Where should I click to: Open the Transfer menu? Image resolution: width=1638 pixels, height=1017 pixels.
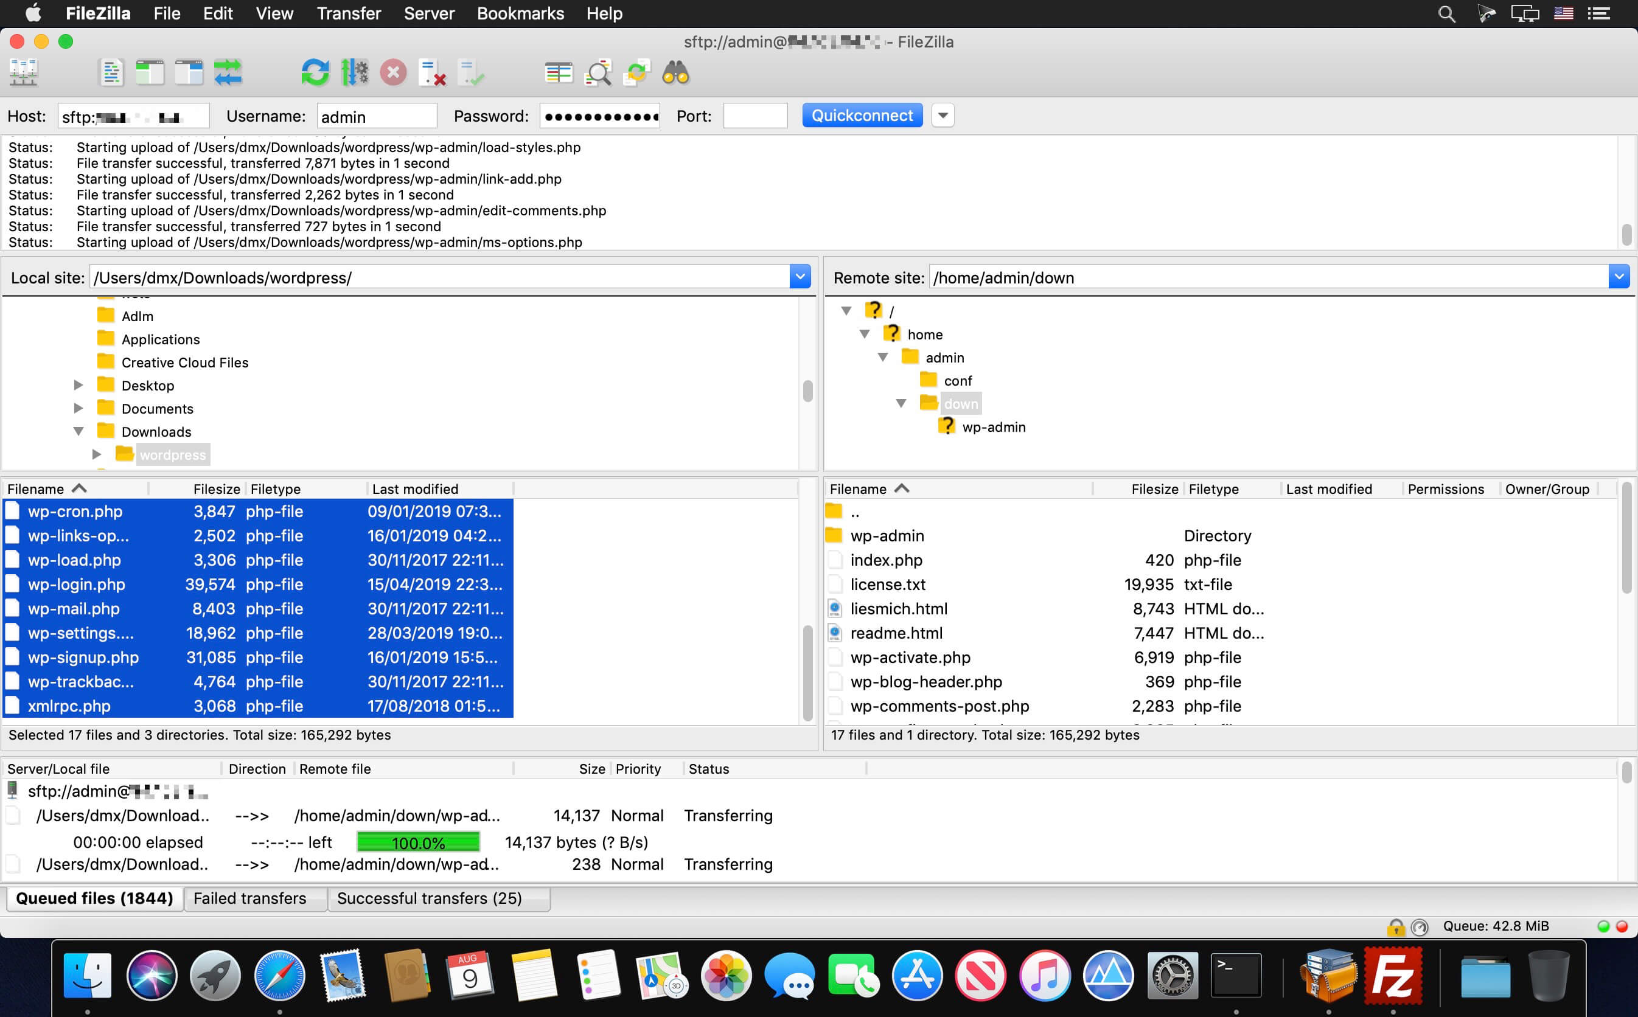tap(349, 13)
